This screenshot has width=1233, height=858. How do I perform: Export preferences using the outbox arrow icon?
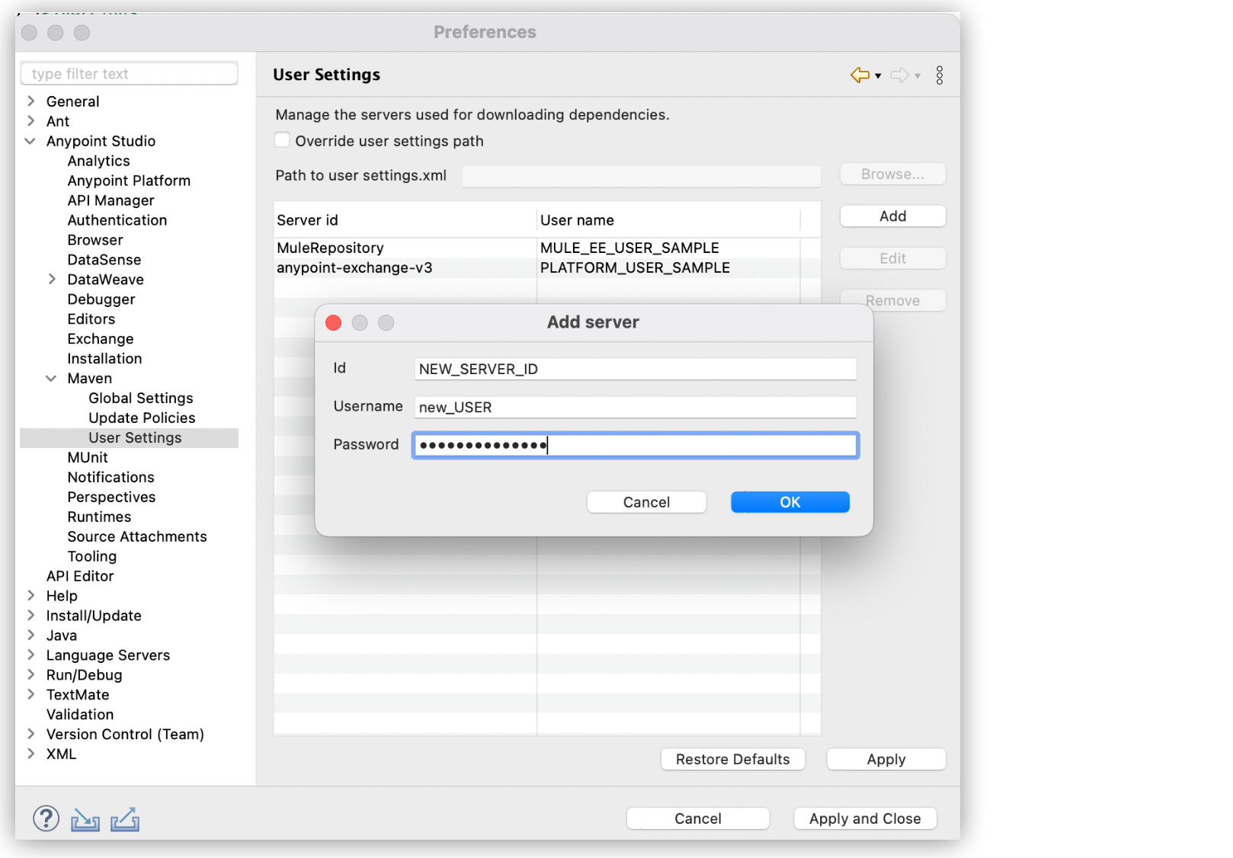click(x=124, y=818)
